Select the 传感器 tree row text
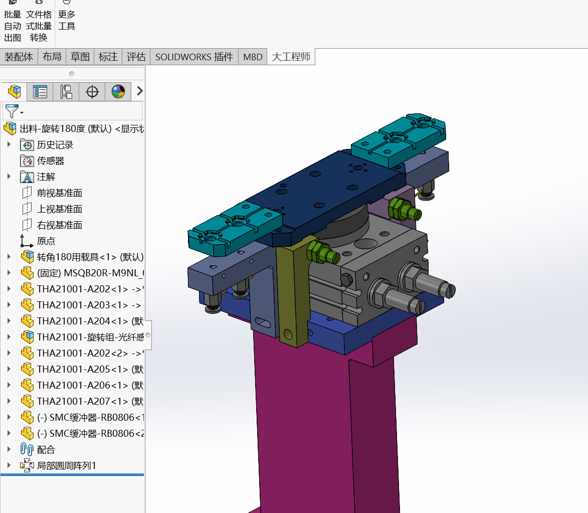This screenshot has height=513, width=588. [x=51, y=161]
